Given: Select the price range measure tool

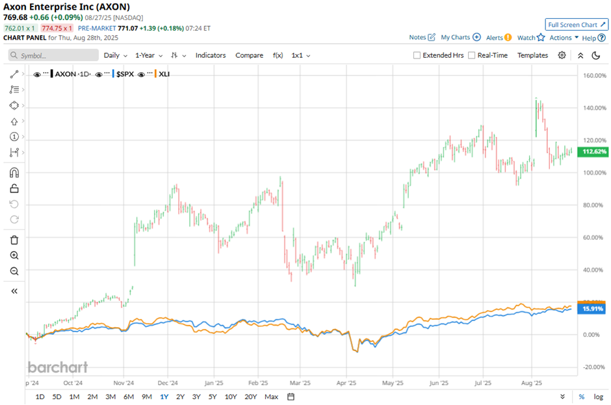Looking at the screenshot, I should (x=14, y=152).
